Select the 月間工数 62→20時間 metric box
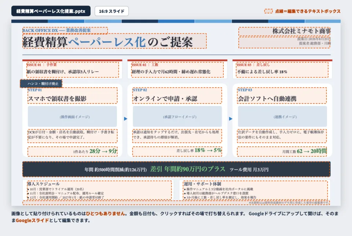The image size is (352, 236). click(x=282, y=152)
